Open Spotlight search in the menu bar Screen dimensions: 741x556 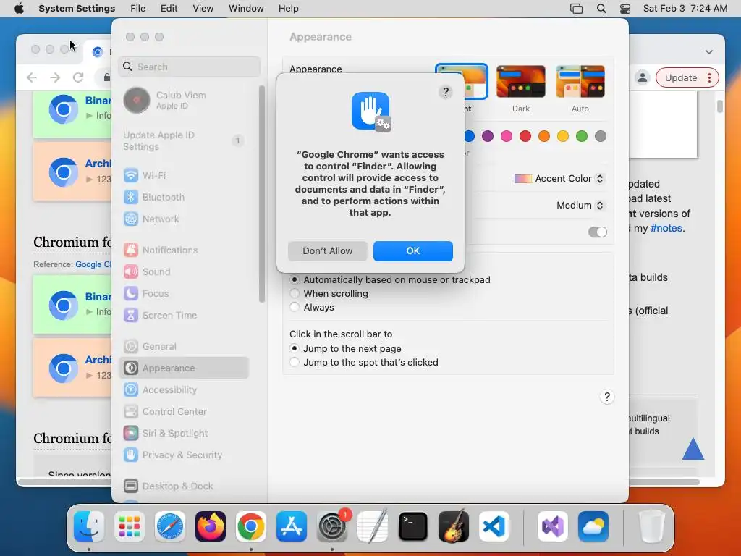(x=601, y=8)
